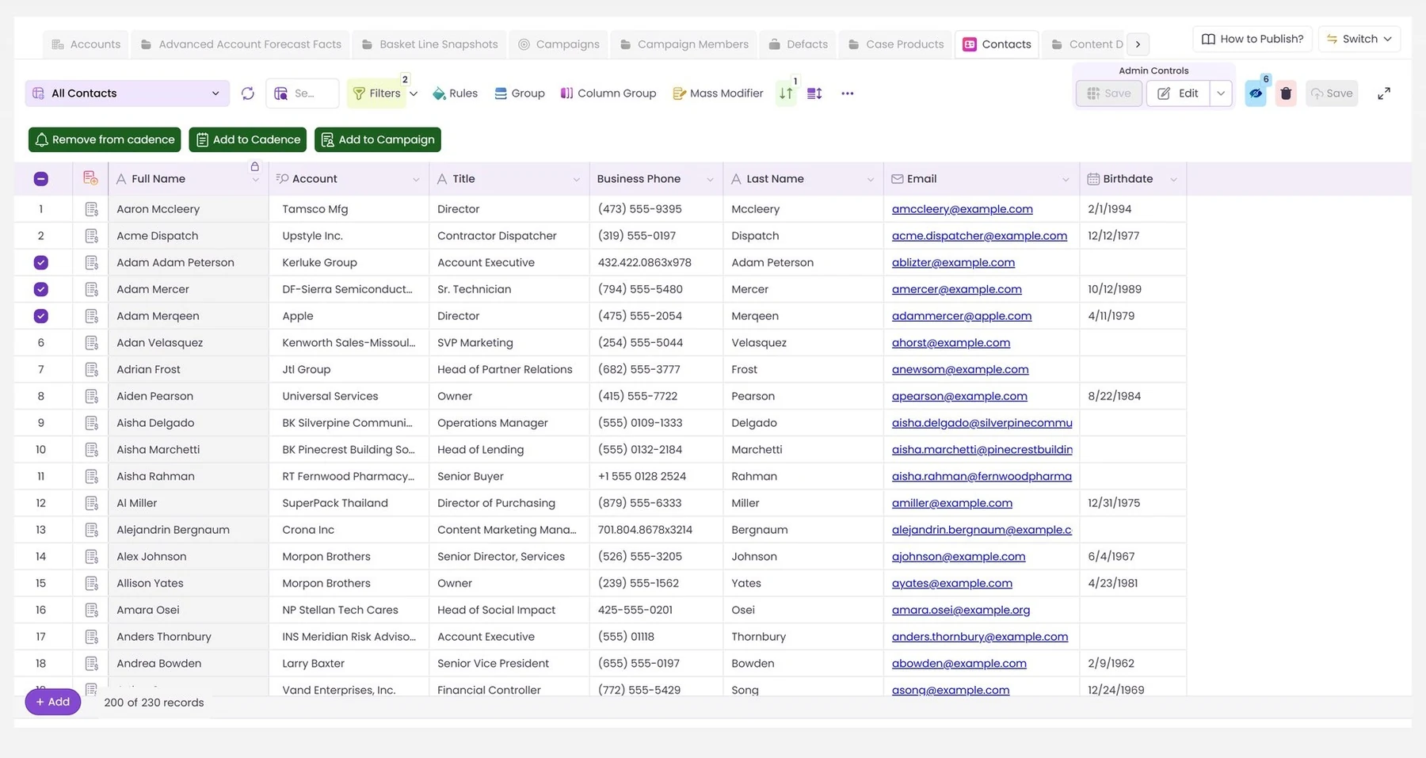Screen dimensions: 1426x758
Task: Expand the Account column header menu
Action: point(416,180)
